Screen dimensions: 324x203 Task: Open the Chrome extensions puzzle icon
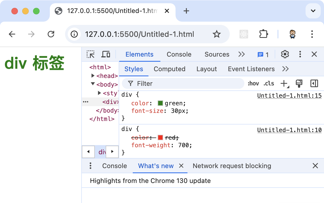[x=263, y=34]
